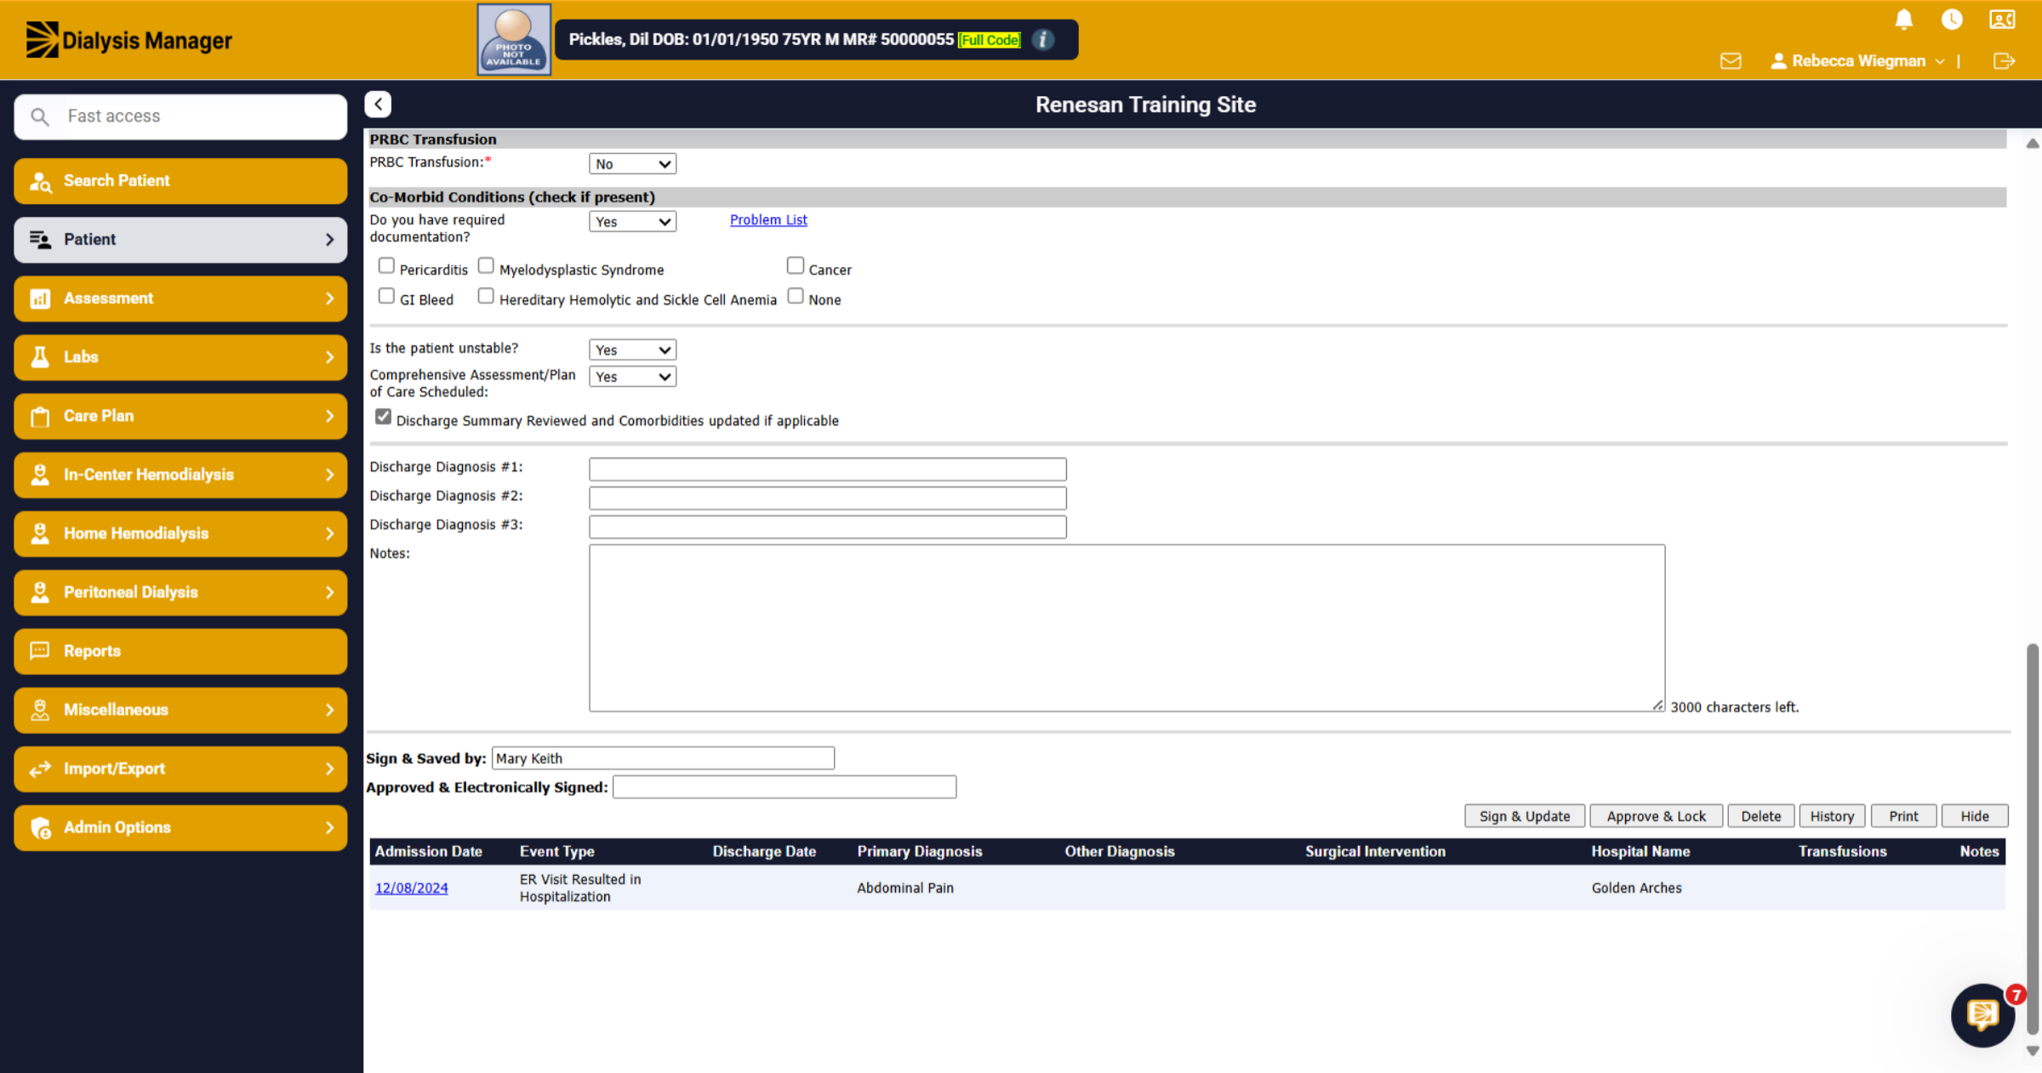
Task: Open the chat support bubble icon
Action: [1982, 1015]
